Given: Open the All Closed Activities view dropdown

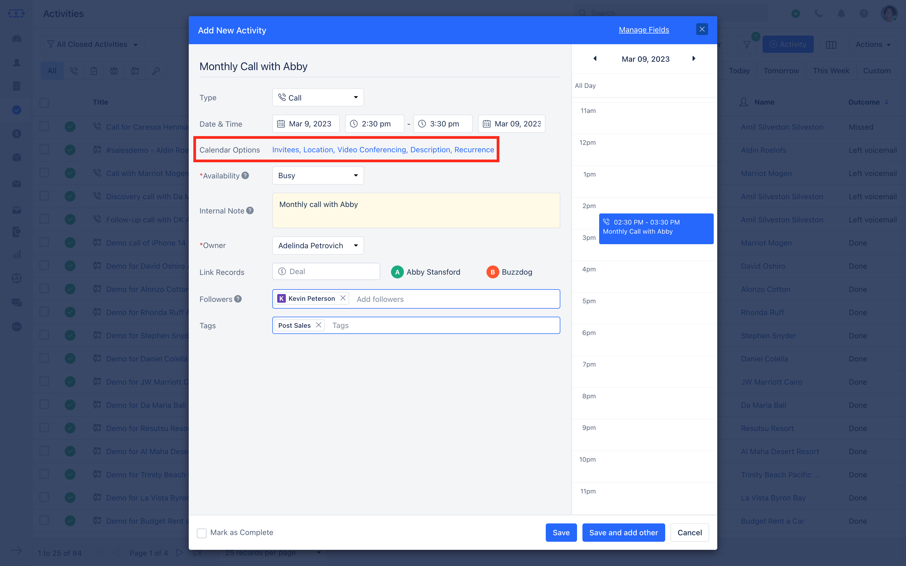Looking at the screenshot, I should coord(92,44).
